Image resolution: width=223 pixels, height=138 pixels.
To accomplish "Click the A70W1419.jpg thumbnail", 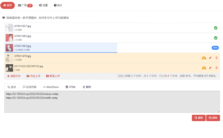I will tap(9, 58).
